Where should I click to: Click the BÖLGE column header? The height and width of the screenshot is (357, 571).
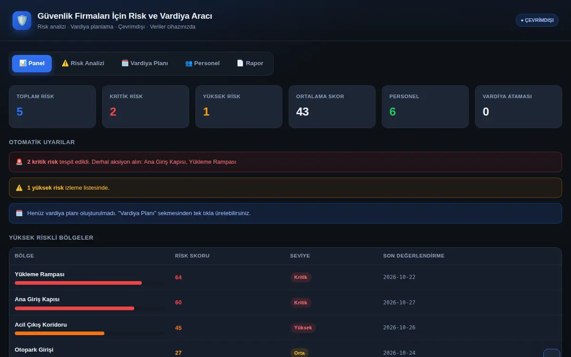24,256
